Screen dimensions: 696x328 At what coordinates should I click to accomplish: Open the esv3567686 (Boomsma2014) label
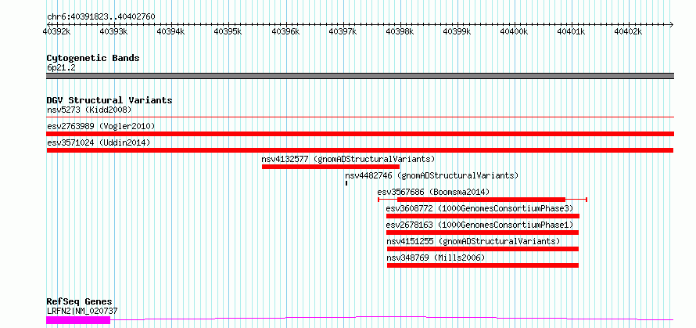[433, 192]
